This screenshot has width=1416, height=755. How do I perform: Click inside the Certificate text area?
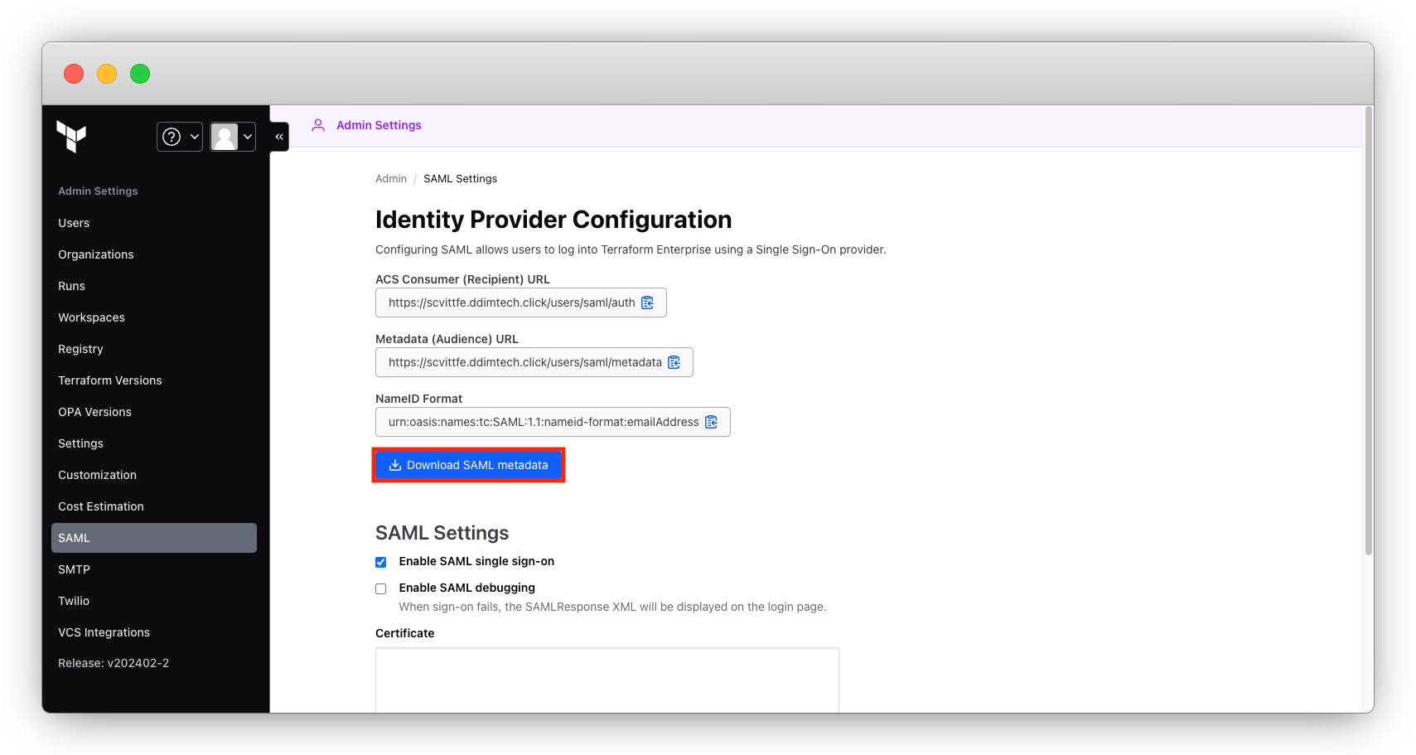(x=607, y=680)
